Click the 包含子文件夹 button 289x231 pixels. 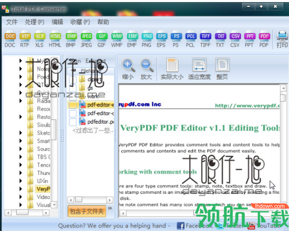pyautogui.click(x=87, y=211)
